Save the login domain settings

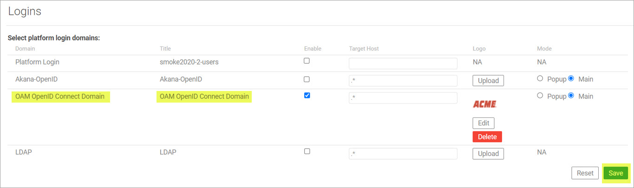click(616, 173)
